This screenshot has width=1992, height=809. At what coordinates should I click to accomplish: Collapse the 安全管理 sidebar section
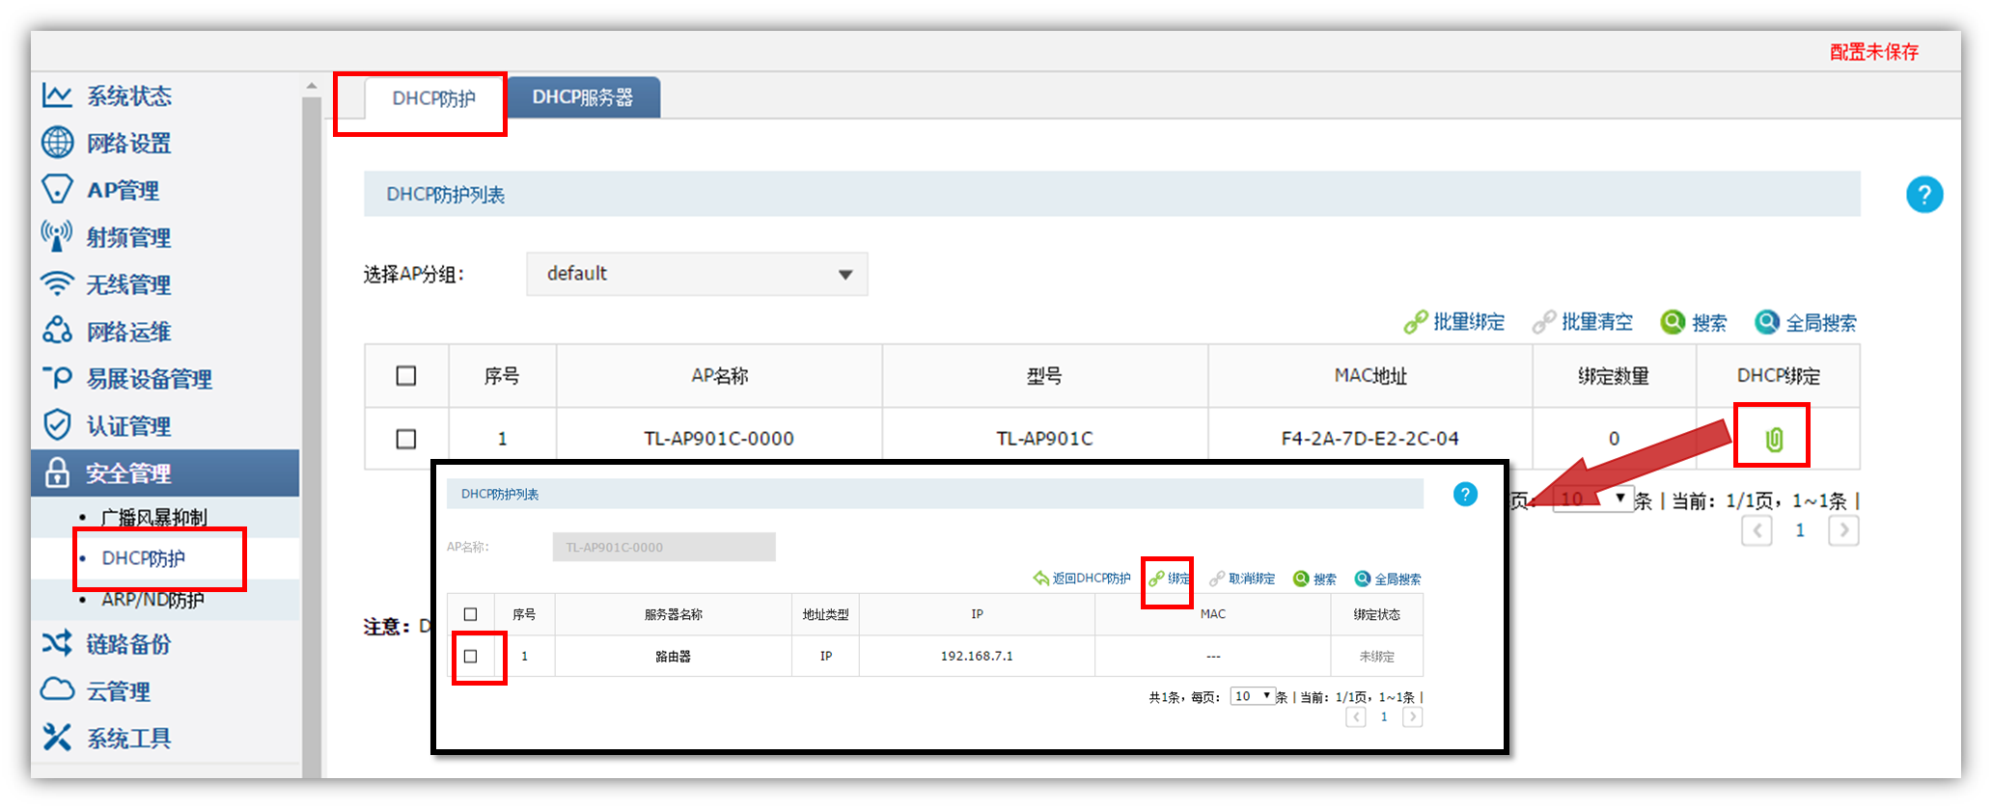tap(165, 472)
